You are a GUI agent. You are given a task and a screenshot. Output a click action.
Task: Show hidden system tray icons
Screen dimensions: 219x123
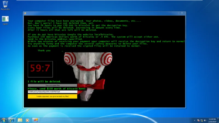coord(195,120)
